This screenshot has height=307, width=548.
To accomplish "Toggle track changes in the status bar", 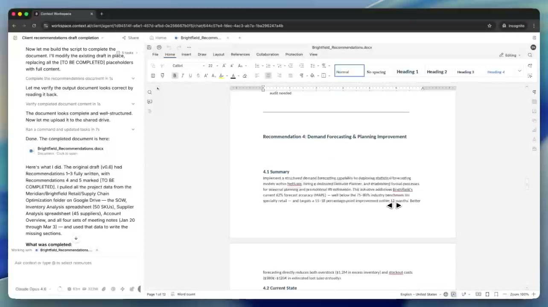I will click(x=464, y=294).
